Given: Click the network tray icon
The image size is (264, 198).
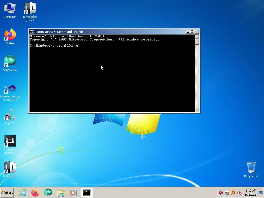Looking at the screenshot, I should (227, 192).
